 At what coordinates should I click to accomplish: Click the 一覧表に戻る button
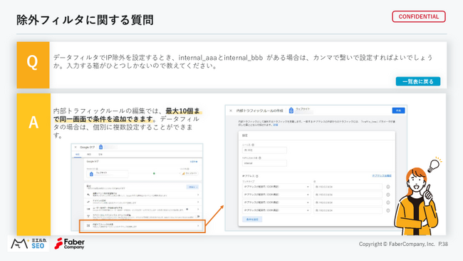click(x=418, y=81)
